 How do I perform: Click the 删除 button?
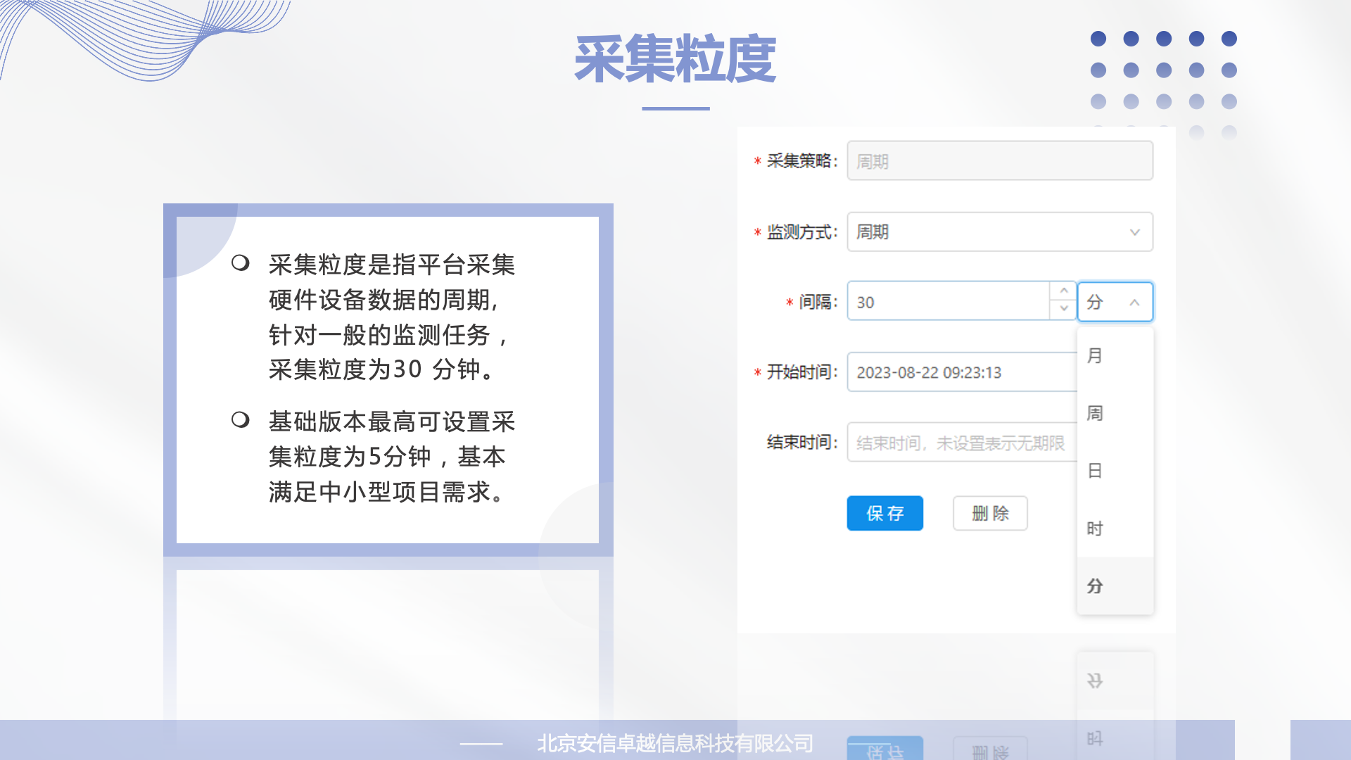(x=990, y=514)
